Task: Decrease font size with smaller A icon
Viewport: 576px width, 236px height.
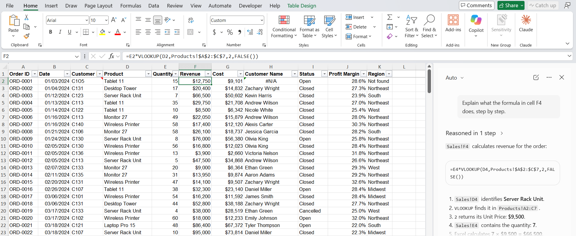Action: (x=123, y=20)
